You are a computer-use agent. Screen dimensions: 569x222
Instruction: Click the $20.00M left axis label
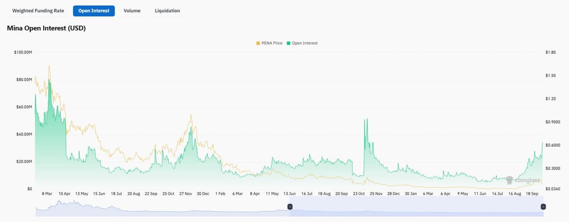pyautogui.click(x=24, y=162)
